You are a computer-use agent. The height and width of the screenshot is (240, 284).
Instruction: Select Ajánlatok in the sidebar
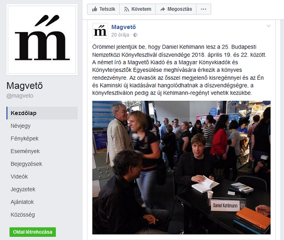22,202
